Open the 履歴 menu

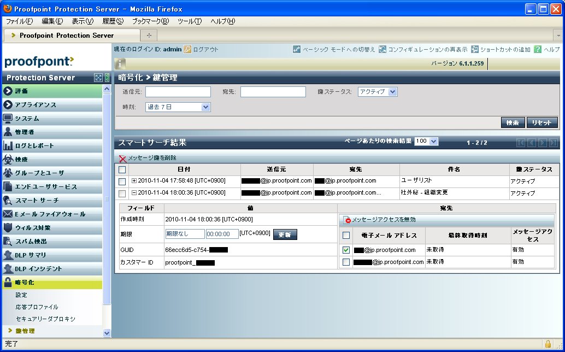pyautogui.click(x=113, y=21)
